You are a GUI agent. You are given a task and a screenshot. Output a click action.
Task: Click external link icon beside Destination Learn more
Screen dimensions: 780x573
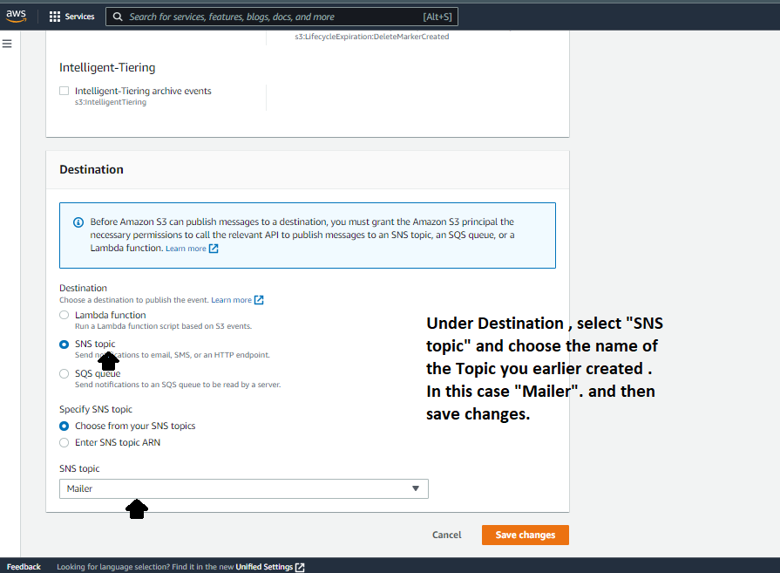click(259, 300)
